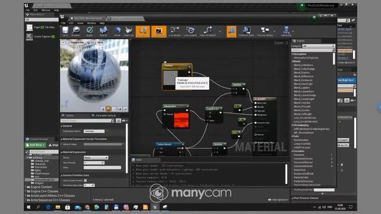Click Hide Unrelated toolbar icon
Screen dimensions: 381x214
click(208, 32)
